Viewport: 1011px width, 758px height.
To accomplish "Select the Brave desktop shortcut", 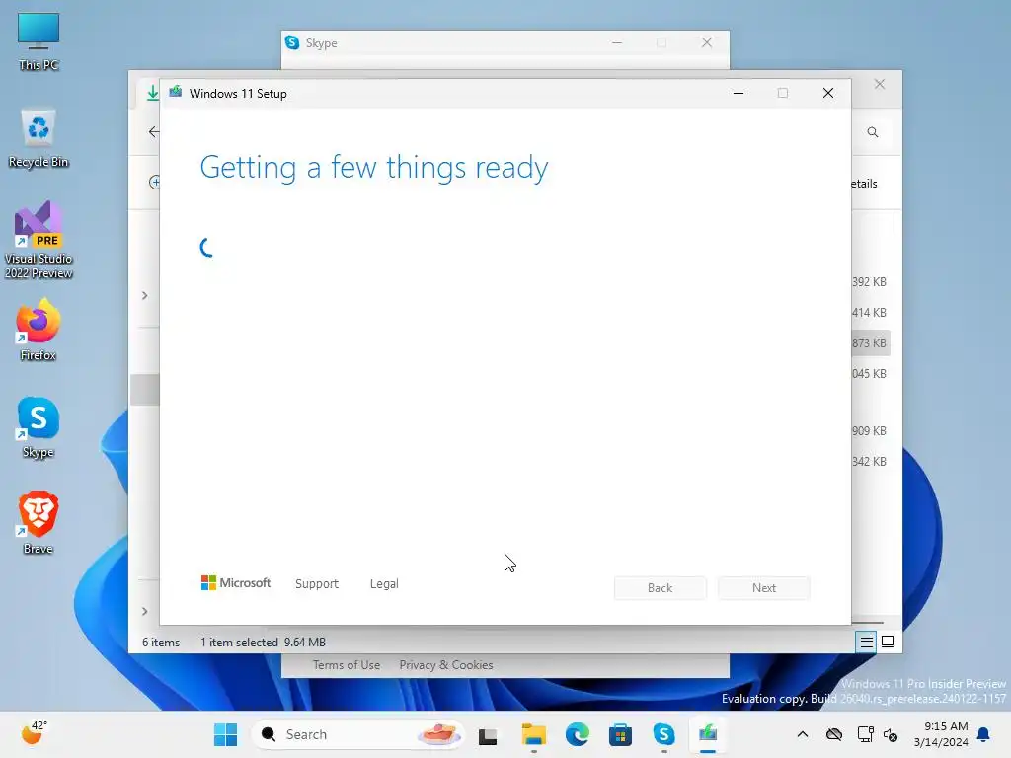I will click(39, 523).
